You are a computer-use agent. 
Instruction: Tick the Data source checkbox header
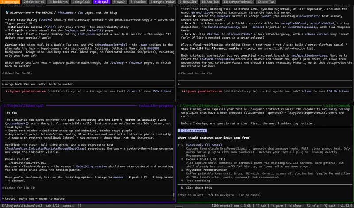coord(192,131)
